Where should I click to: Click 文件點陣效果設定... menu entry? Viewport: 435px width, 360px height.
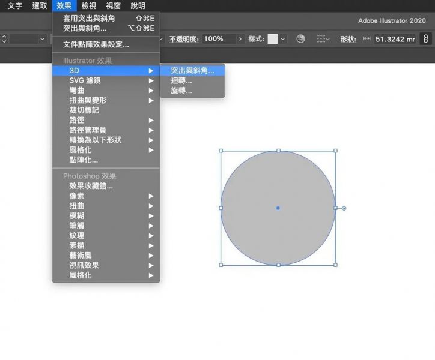coord(96,44)
